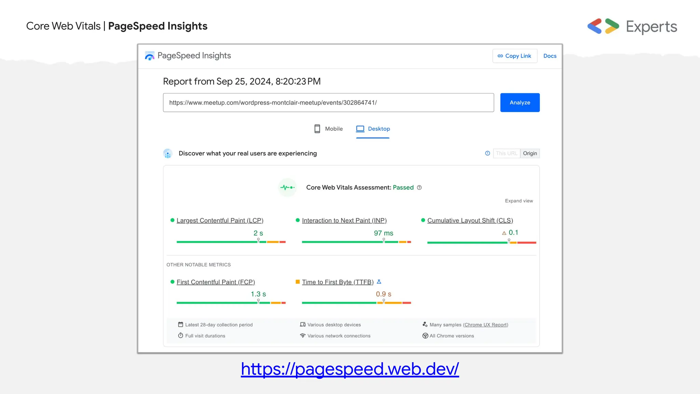Click the help icon next to Passed
The image size is (700, 394).
pos(419,187)
